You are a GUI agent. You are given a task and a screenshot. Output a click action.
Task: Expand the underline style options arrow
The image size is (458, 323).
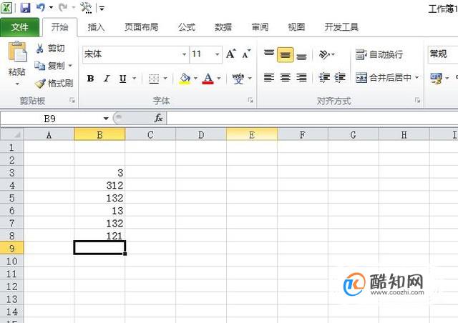click(x=135, y=78)
